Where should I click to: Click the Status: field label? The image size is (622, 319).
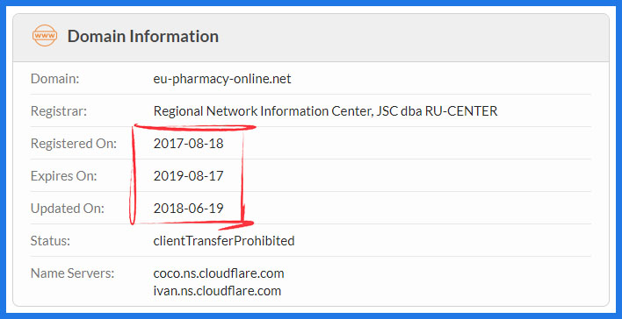point(50,241)
